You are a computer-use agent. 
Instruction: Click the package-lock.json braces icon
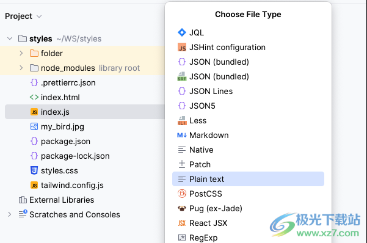34,156
